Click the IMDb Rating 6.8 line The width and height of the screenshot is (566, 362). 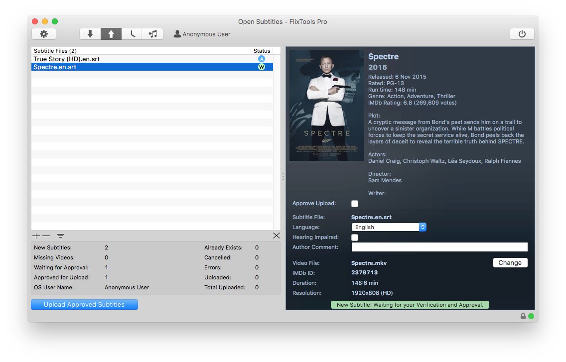412,103
